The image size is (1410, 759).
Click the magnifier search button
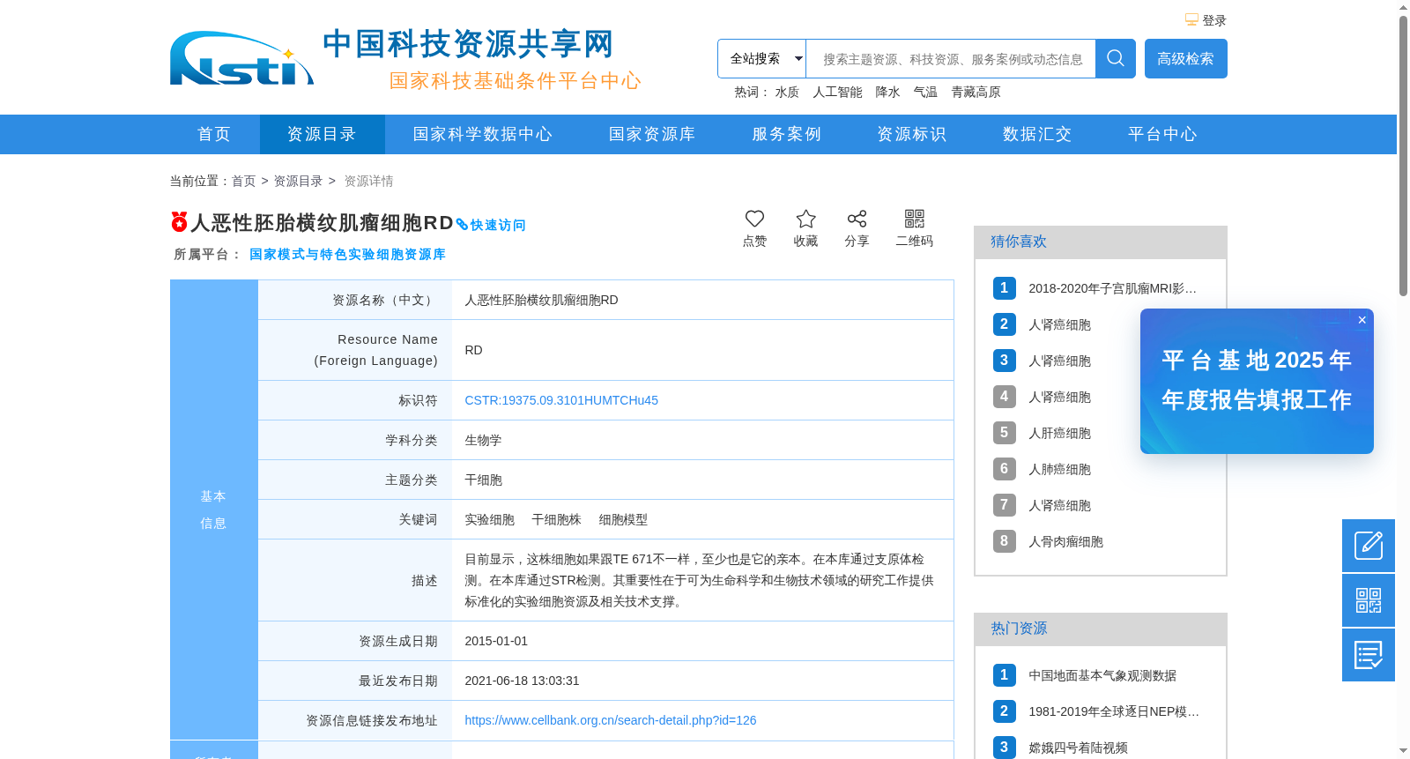coord(1116,58)
